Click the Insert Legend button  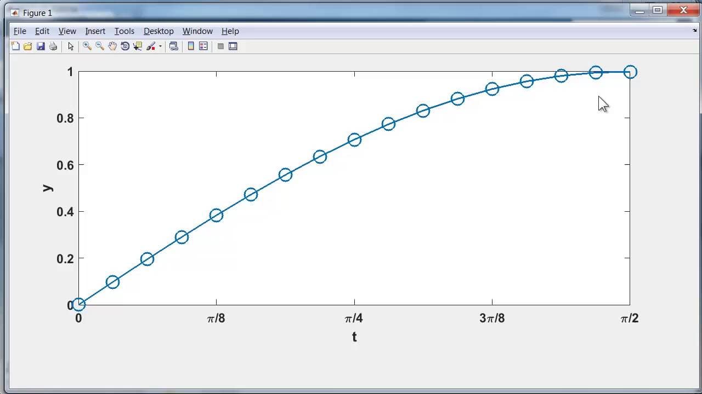tap(203, 47)
